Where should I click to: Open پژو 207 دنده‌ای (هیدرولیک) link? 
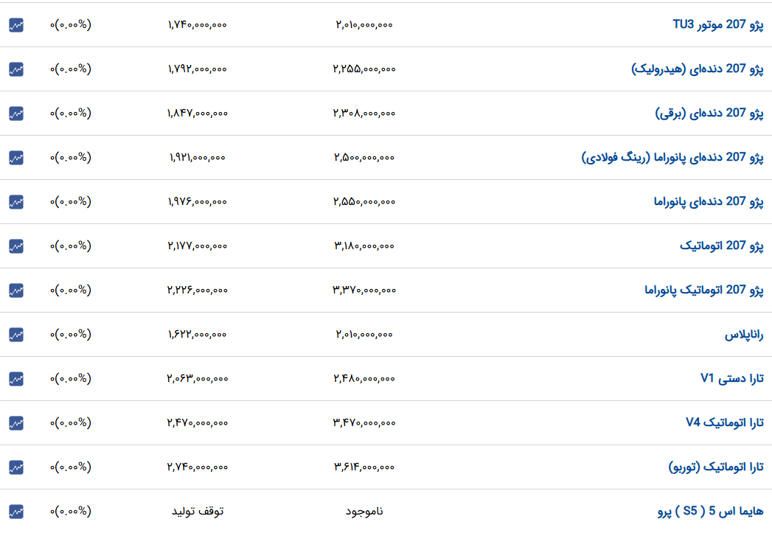coord(698,69)
